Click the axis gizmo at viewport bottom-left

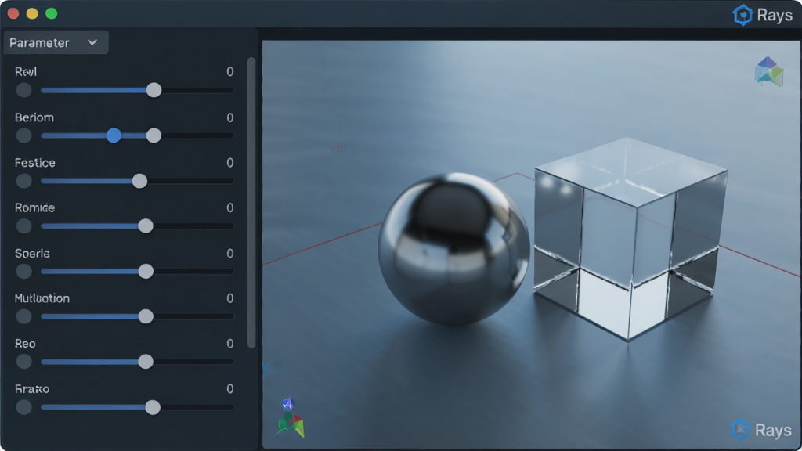coord(291,418)
